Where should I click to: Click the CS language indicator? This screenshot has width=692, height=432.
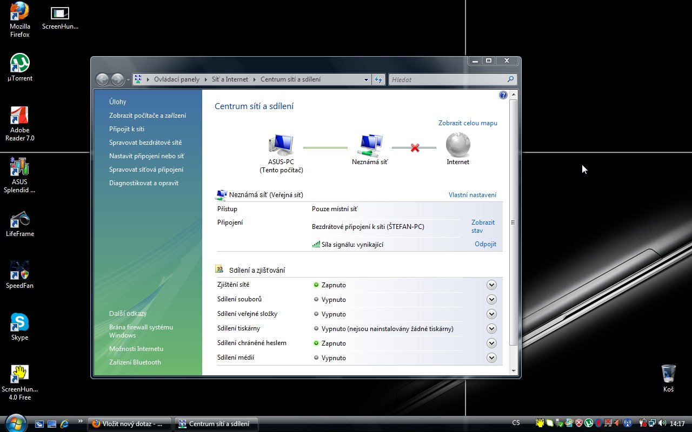516,423
